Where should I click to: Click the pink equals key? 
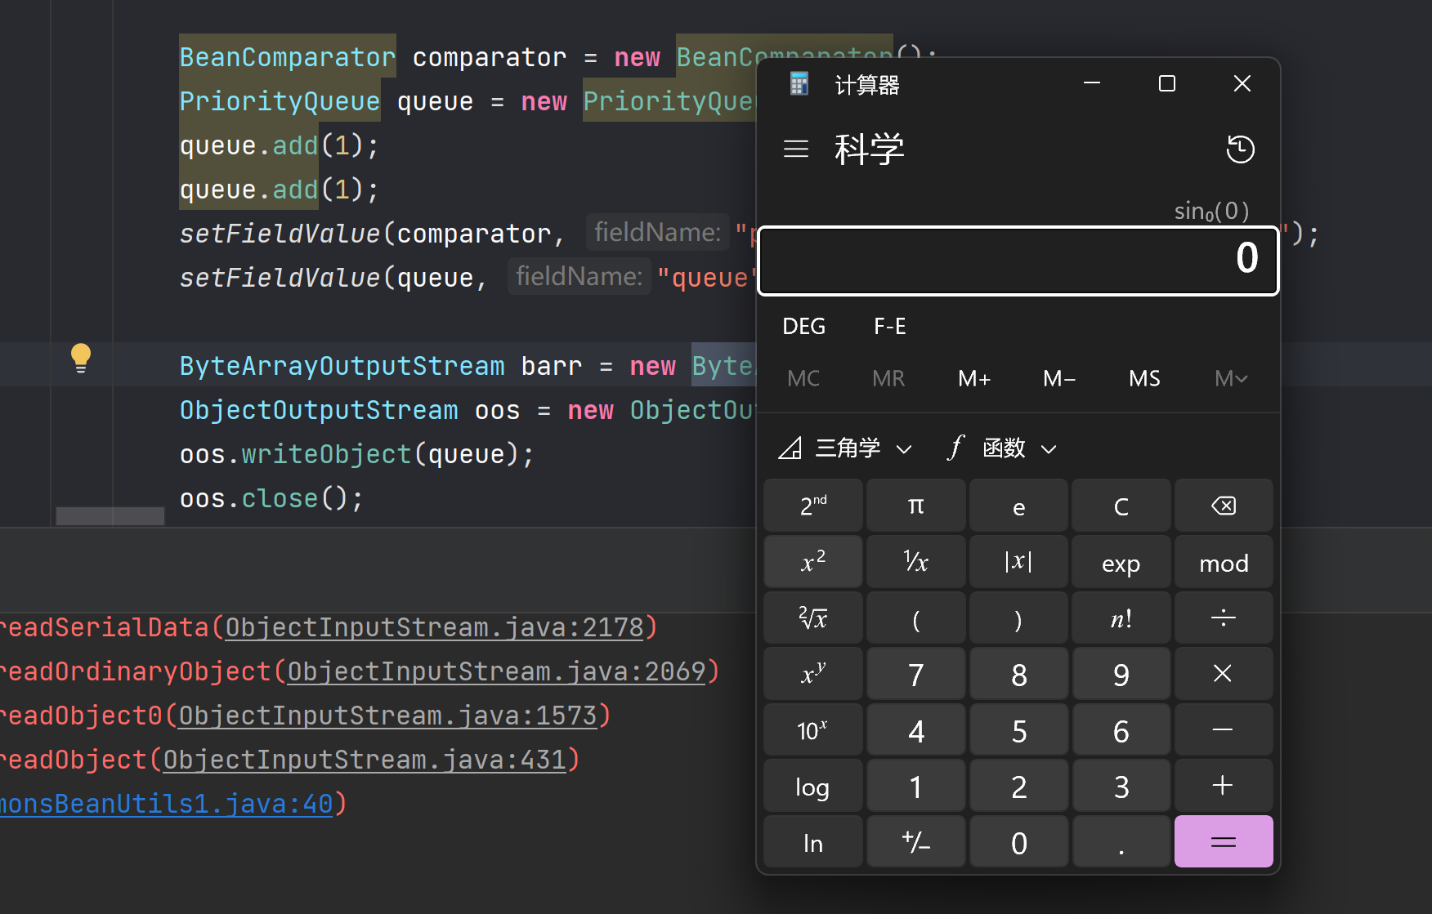point(1224,841)
